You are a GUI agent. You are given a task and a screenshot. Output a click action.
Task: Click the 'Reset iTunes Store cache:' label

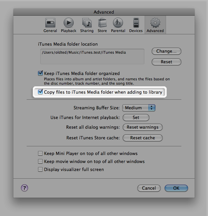[x=93, y=138]
